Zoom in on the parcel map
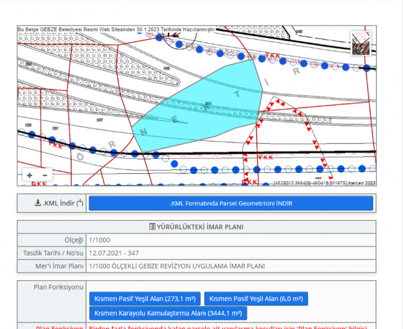Viewport: 403px width, 329px height. tap(29, 175)
